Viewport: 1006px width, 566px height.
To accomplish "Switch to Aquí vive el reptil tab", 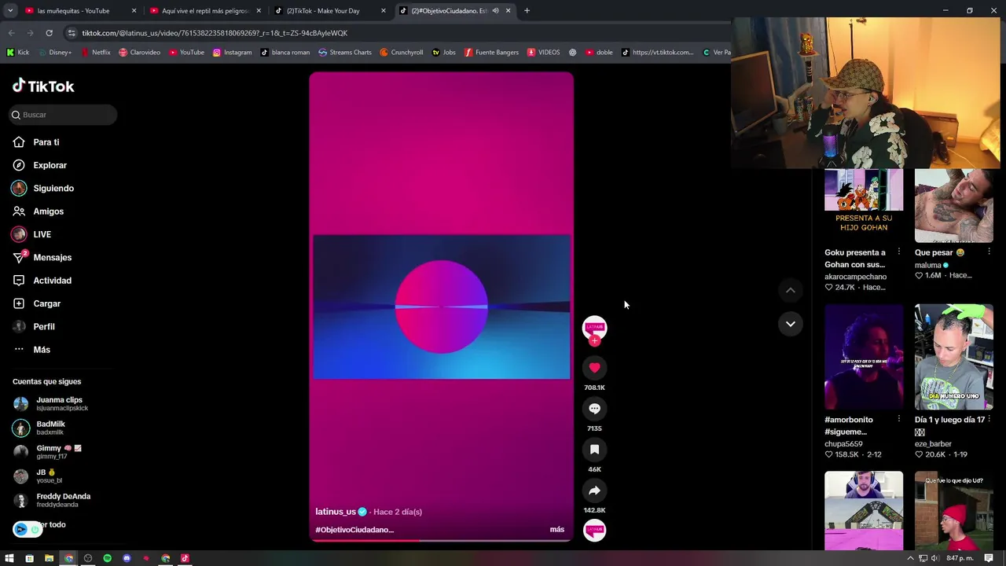I will (205, 11).
